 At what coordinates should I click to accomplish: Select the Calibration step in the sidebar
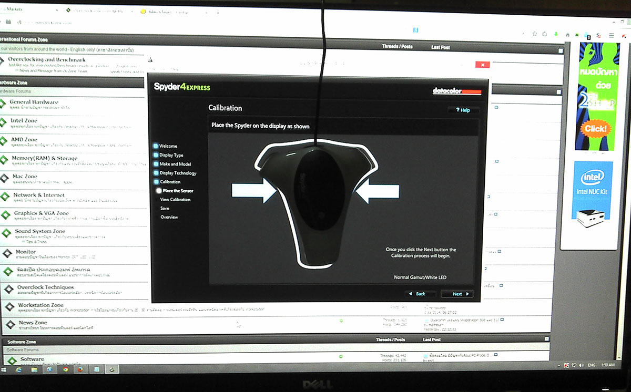(167, 182)
